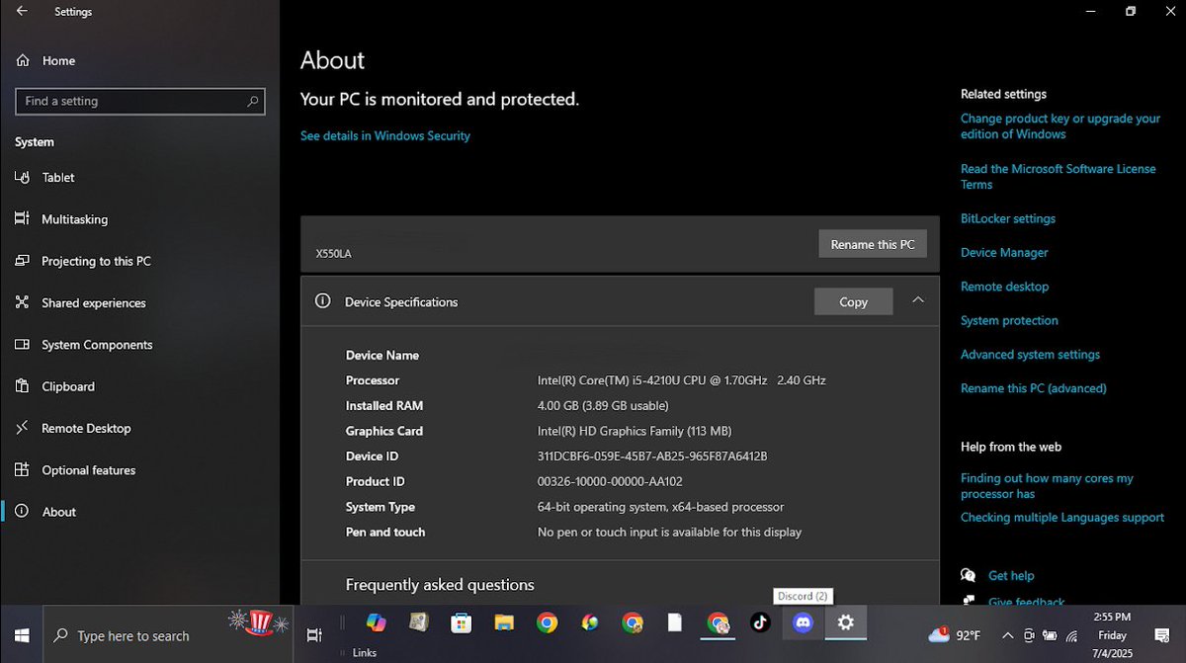
Task: Read the Microsoft Software License Terms
Action: (1058, 176)
